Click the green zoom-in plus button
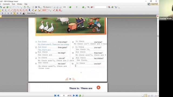 83,7
